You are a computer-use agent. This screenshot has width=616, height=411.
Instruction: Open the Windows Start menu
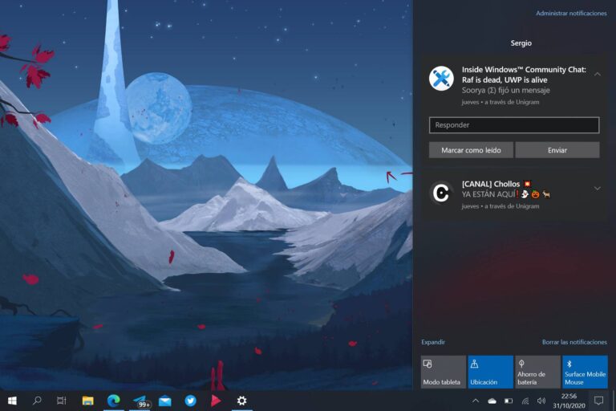point(12,401)
